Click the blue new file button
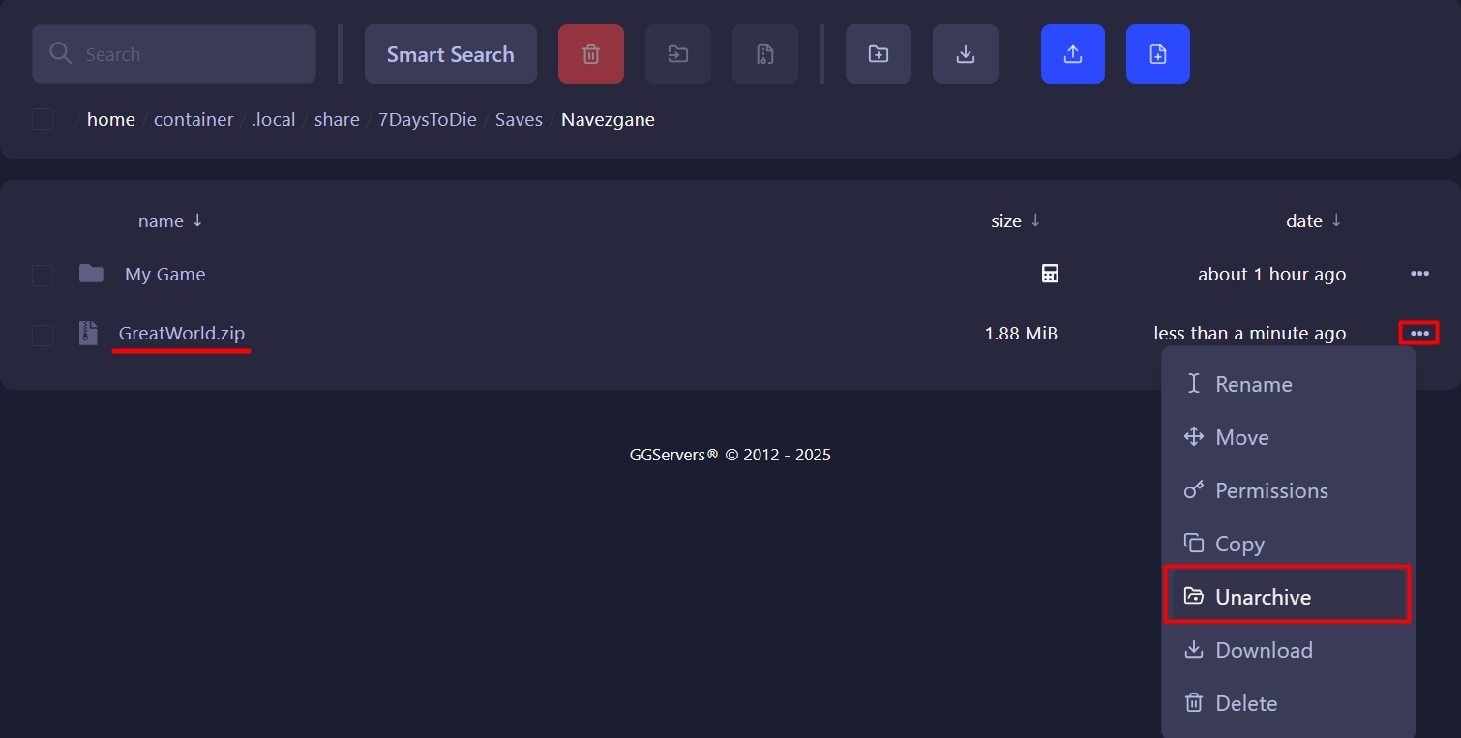Viewport: 1461px width, 738px height. [1157, 54]
